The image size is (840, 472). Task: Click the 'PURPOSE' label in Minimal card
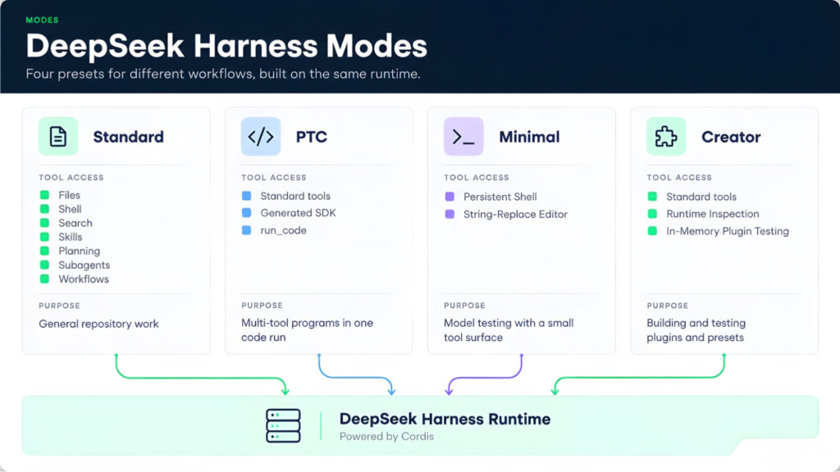click(464, 305)
